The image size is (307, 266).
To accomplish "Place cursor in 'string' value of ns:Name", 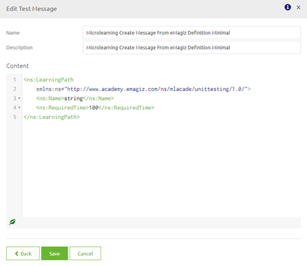I will [x=73, y=98].
